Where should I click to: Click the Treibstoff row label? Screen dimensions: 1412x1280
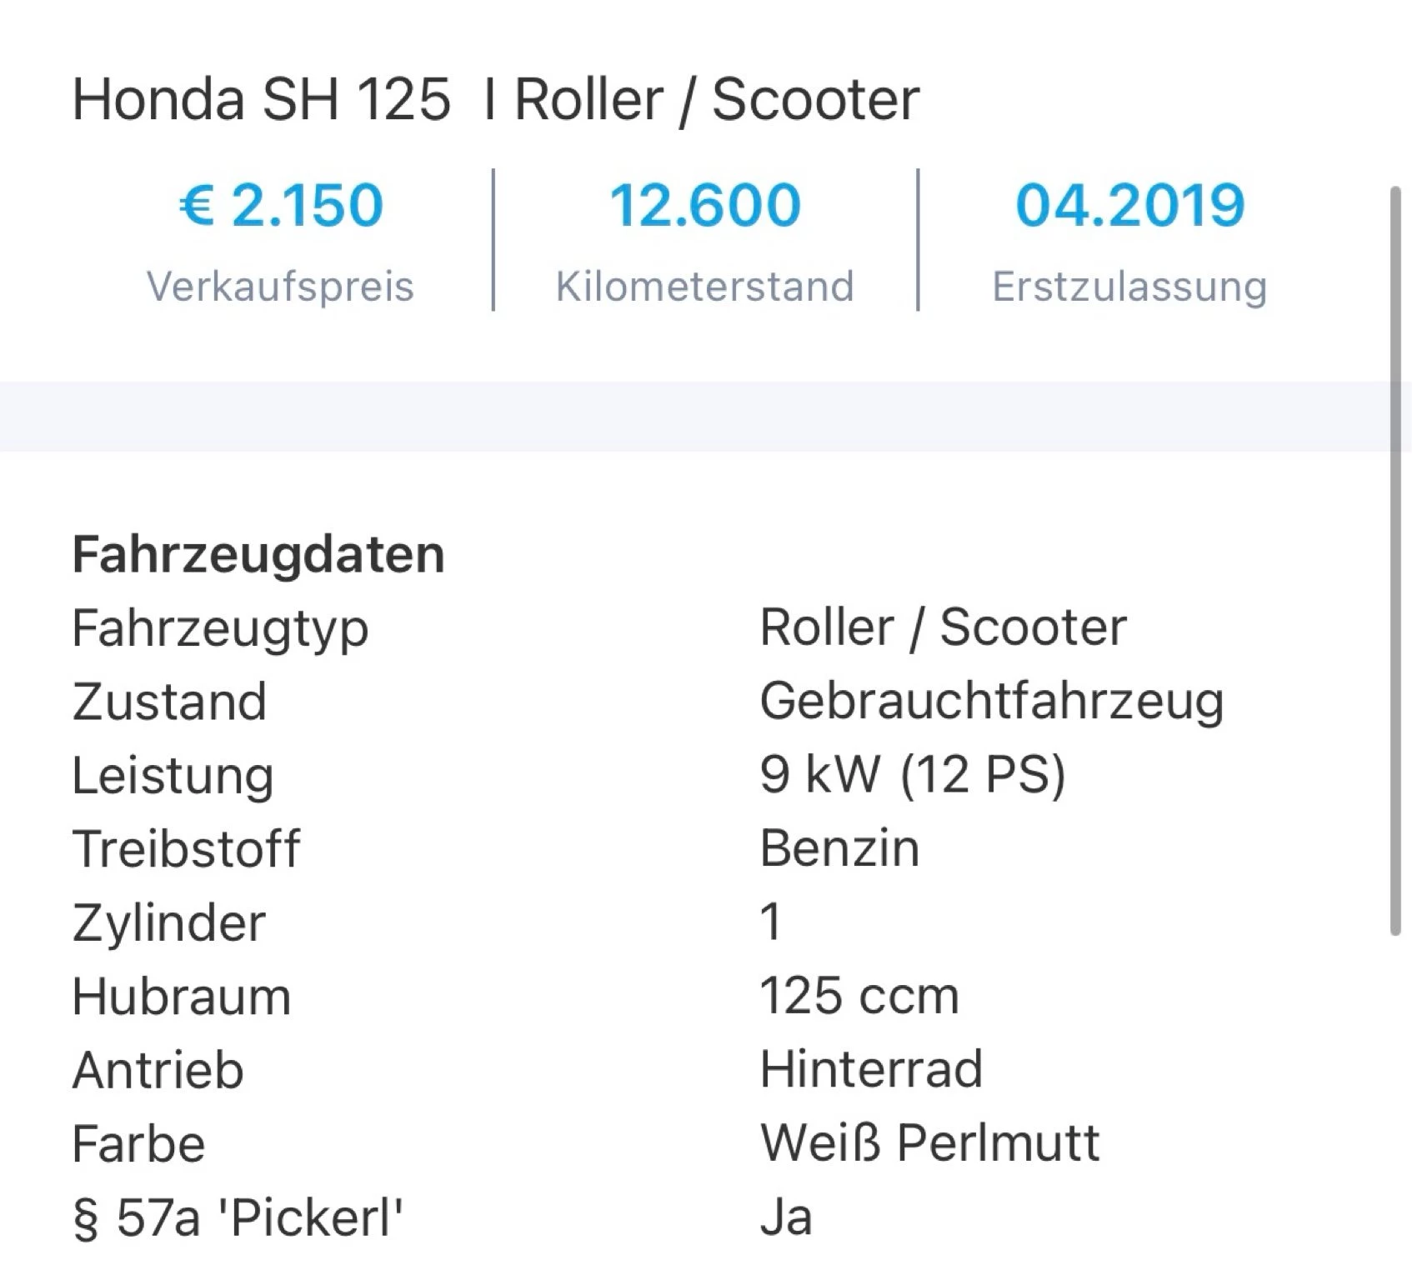coord(186,848)
